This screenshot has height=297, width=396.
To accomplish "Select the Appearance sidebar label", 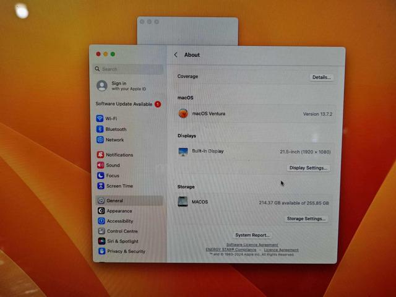I will pos(119,211).
